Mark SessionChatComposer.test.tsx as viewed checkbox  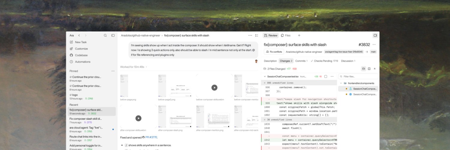325,76
